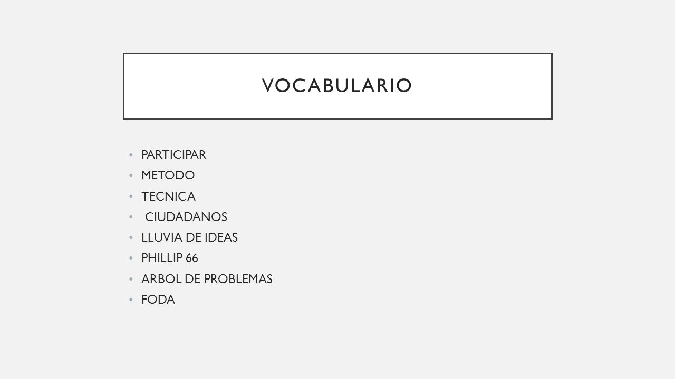The image size is (675, 379).
Task: Click the bullet dot beside PHILLIP 66
Action: coord(131,259)
